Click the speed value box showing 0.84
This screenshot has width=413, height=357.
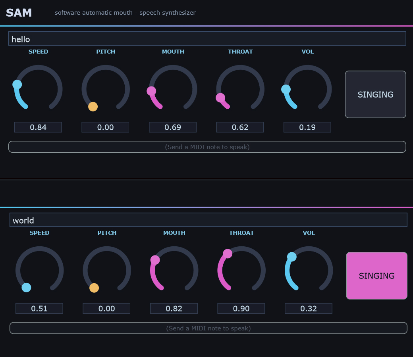(x=38, y=127)
